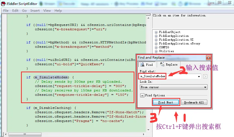Expand the Utilities tree node
The image size is (234, 137).
click(x=156, y=51)
